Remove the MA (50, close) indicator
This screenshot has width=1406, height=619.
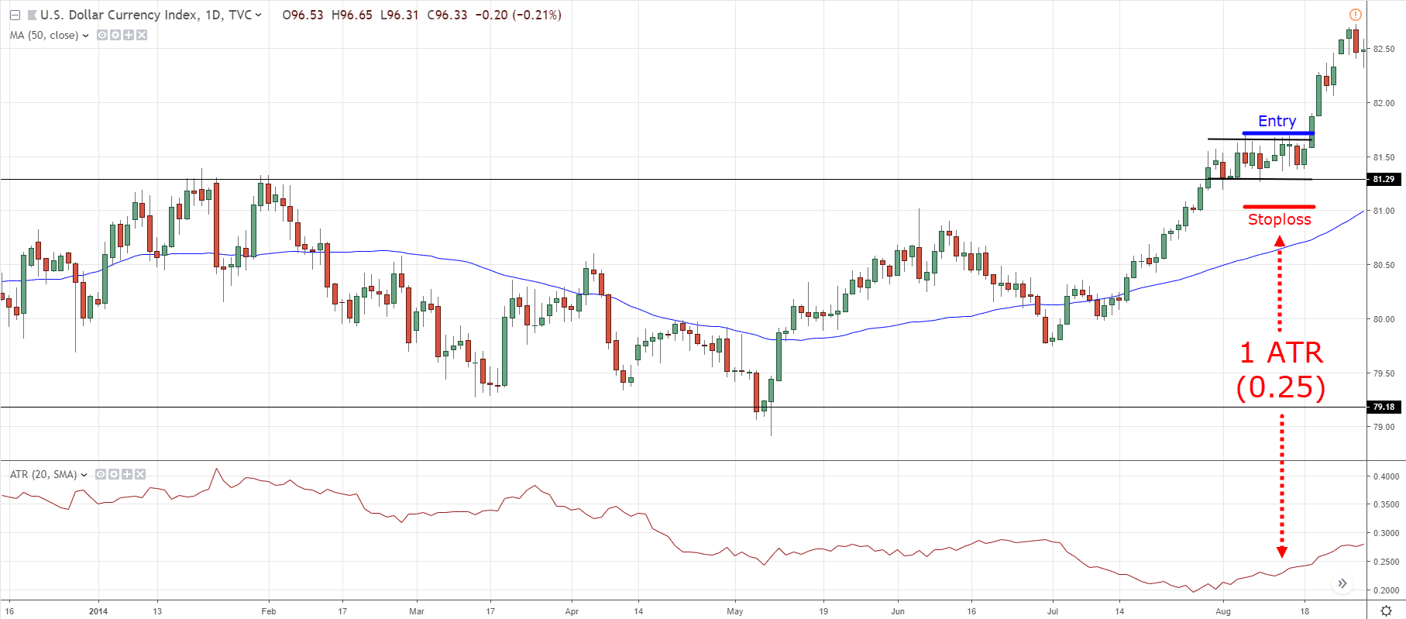click(x=142, y=35)
